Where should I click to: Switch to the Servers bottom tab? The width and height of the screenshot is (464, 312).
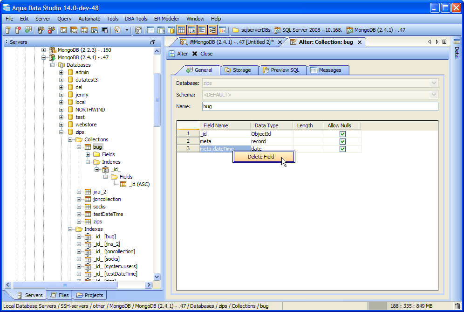[30, 295]
